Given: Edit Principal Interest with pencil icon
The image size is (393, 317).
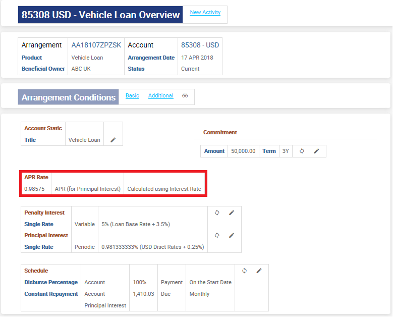Looking at the screenshot, I should click(x=232, y=235).
